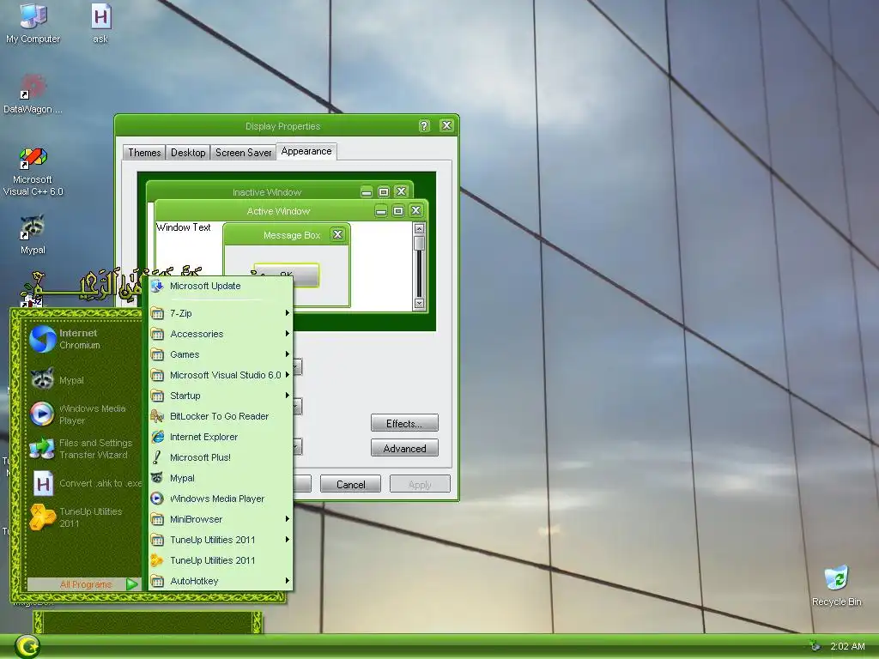Viewport: 879px width, 659px height.
Task: Open Windows Media Player in All Programs list
Action: pos(221,499)
